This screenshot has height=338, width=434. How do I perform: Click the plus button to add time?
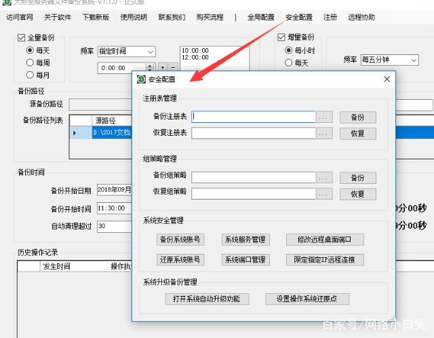(x=163, y=67)
